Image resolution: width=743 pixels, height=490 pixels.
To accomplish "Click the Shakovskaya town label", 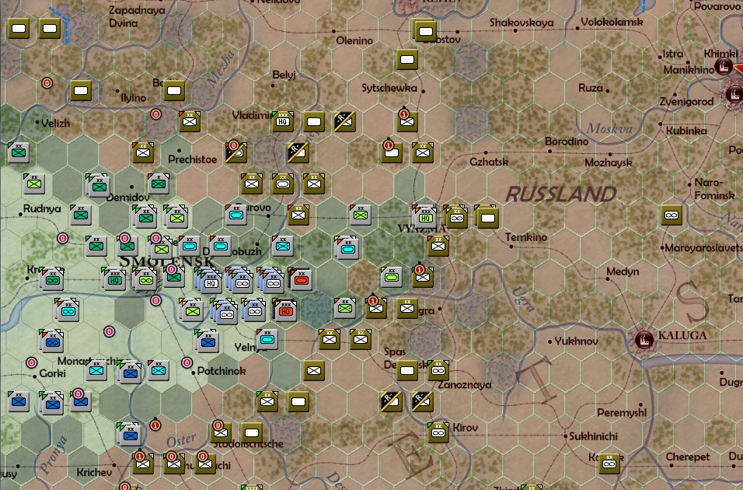I will pyautogui.click(x=521, y=23).
